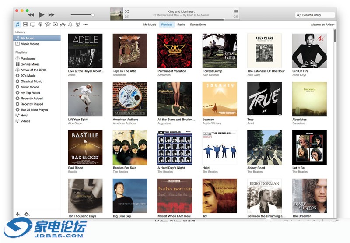350x243 pixels.
Task: Click the now playing album artwork thumbnail
Action: (x=116, y=14)
